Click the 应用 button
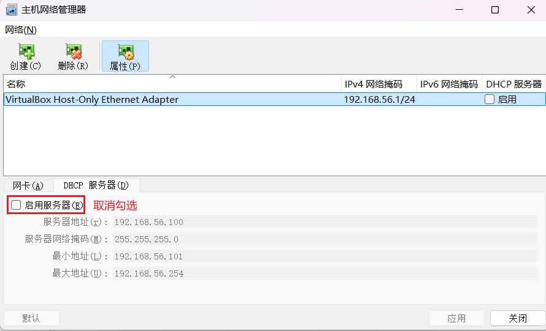Viewport: 546px width, 331px height. click(x=456, y=318)
